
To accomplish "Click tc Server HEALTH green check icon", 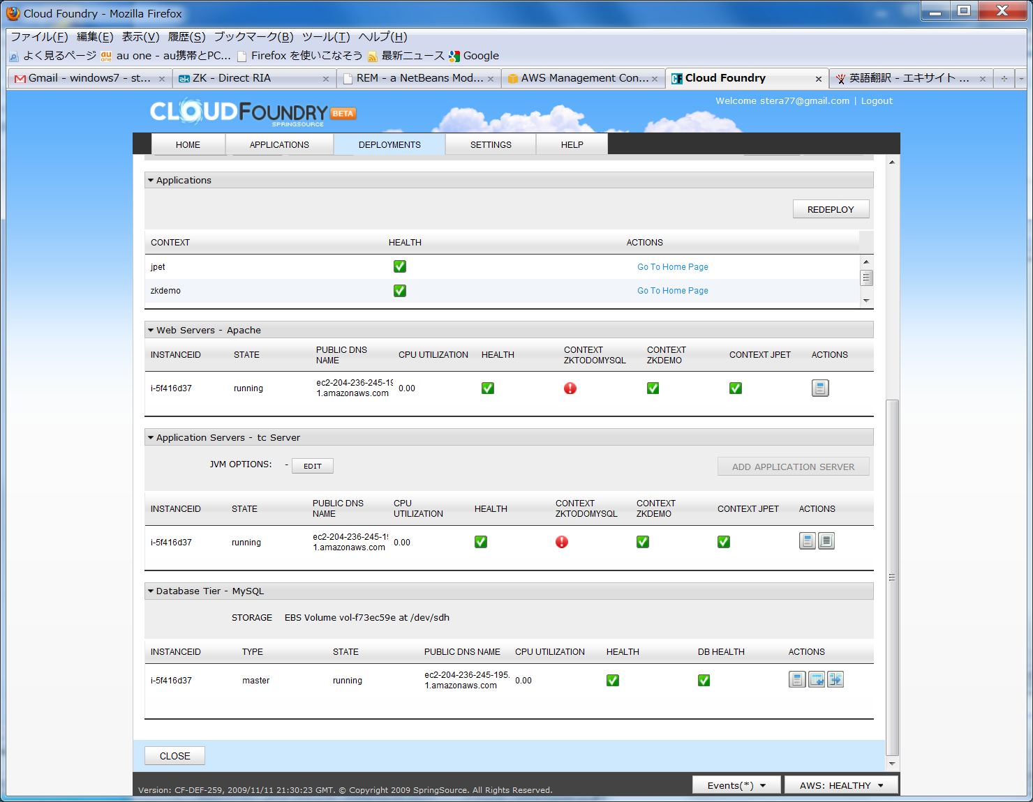I will click(481, 542).
